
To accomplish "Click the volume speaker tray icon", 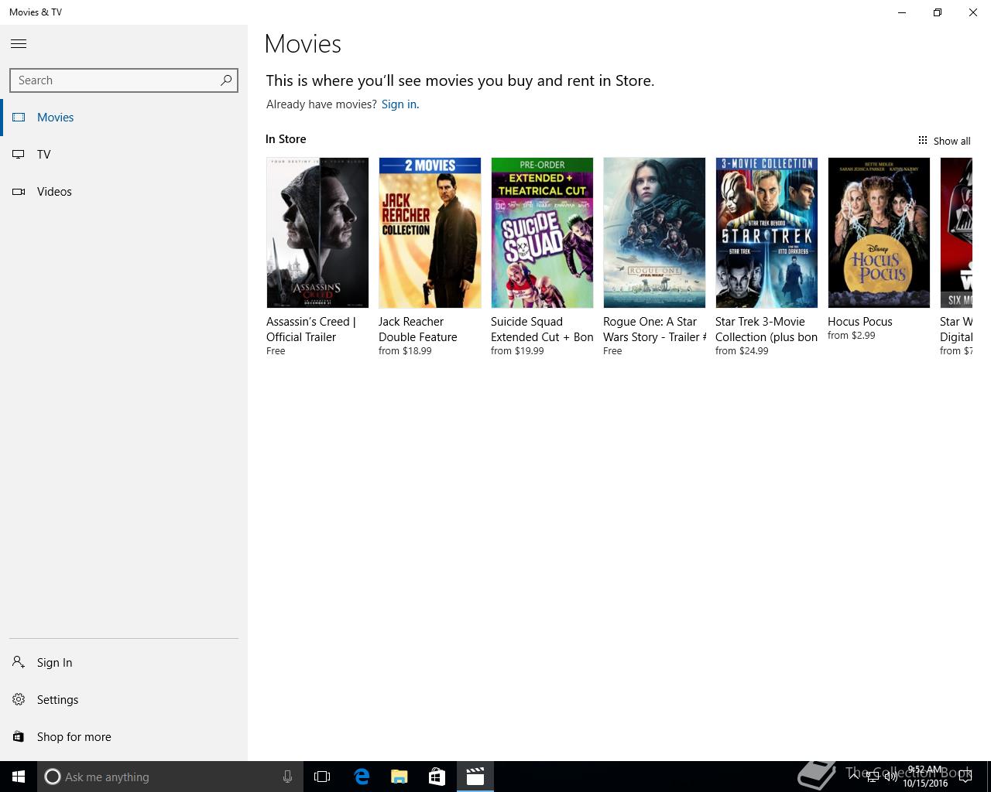I will pos(890,777).
